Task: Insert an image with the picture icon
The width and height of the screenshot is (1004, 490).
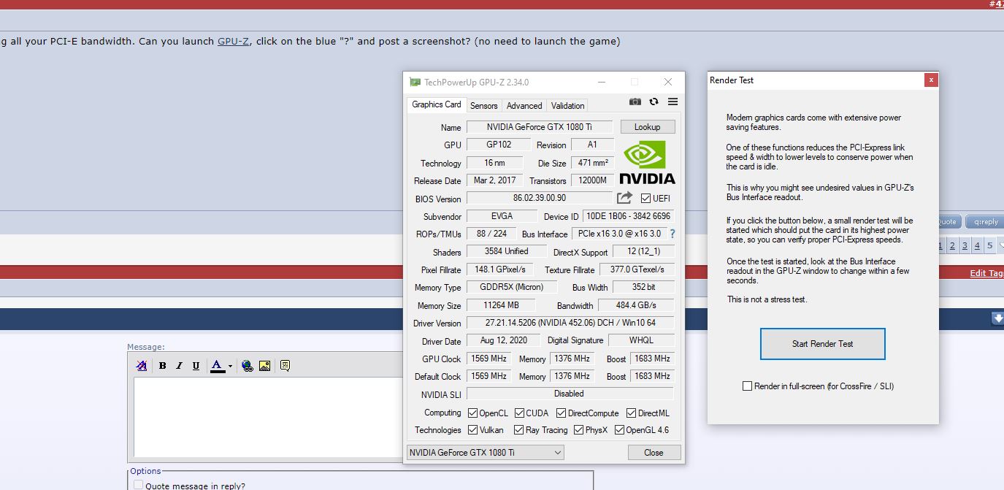Action: (264, 366)
